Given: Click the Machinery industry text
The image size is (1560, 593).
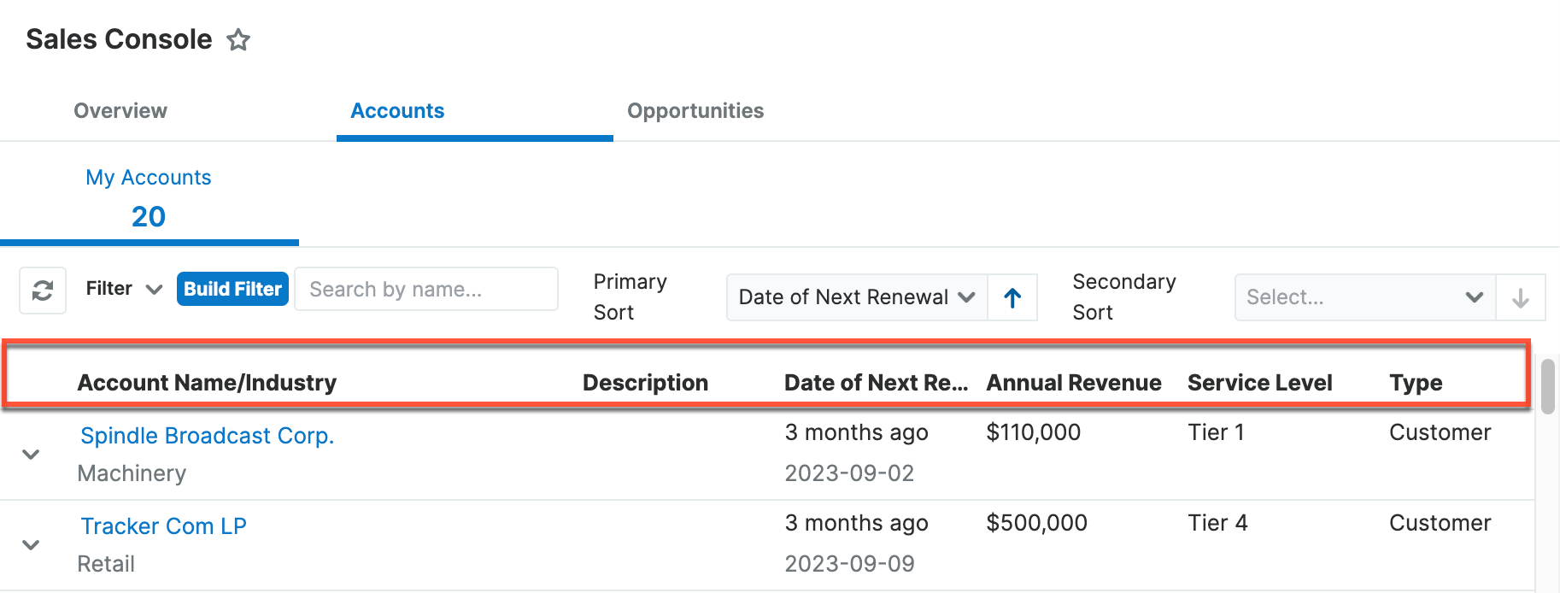Looking at the screenshot, I should tap(132, 473).
